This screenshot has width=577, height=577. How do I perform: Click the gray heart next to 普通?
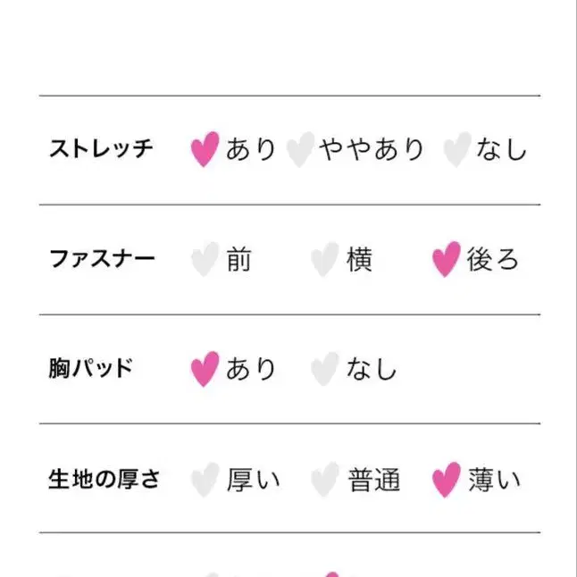324,480
